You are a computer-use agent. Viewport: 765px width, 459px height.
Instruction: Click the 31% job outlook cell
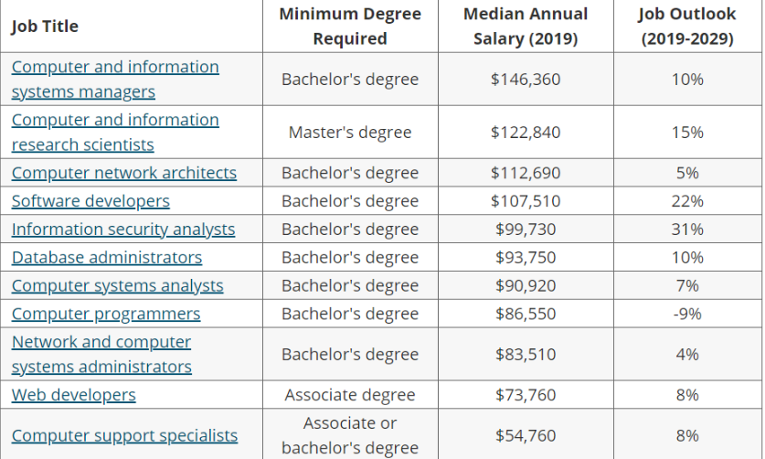click(x=687, y=229)
